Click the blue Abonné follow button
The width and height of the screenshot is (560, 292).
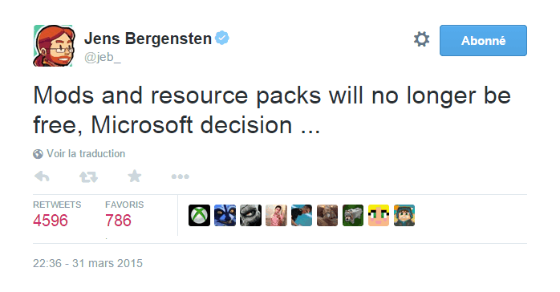coord(483,40)
